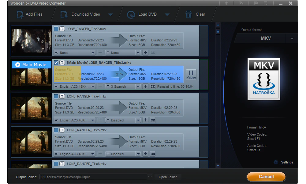The image size is (306, 184).
Task: Open Disabled subtitle dropdown for Title4
Action: [138, 120]
